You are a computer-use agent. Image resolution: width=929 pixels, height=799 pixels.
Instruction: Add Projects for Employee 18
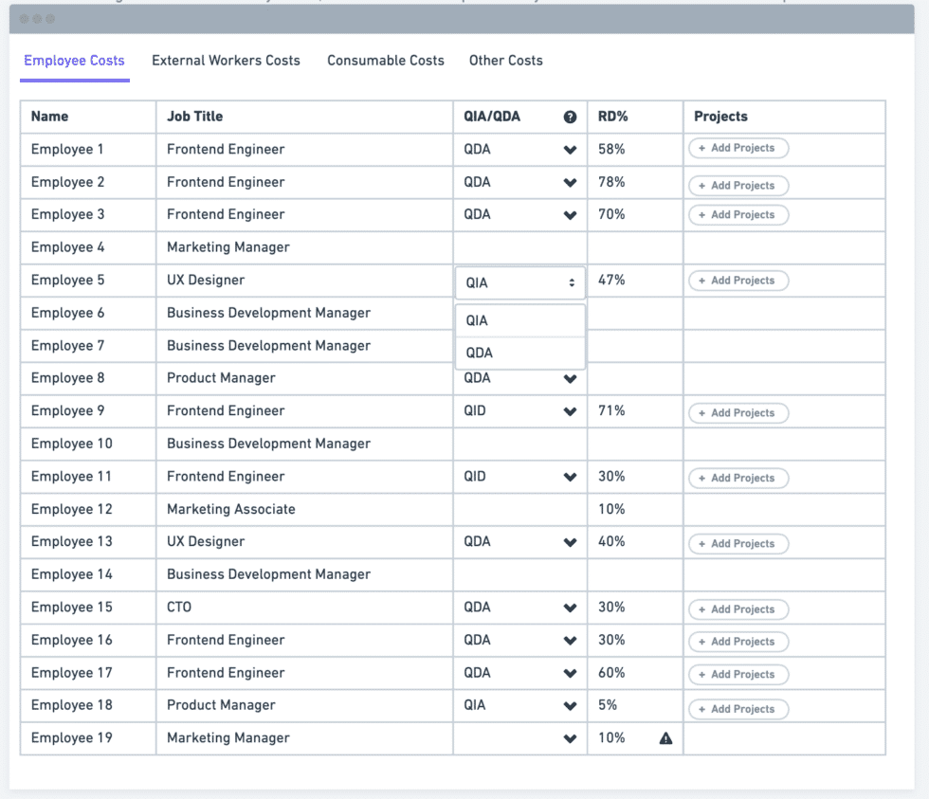[738, 709]
